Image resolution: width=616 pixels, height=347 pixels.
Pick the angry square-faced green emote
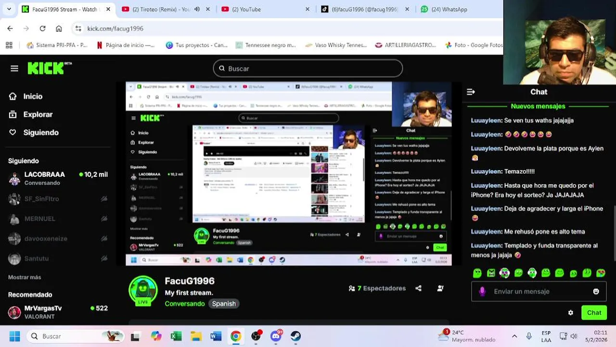coord(491,273)
